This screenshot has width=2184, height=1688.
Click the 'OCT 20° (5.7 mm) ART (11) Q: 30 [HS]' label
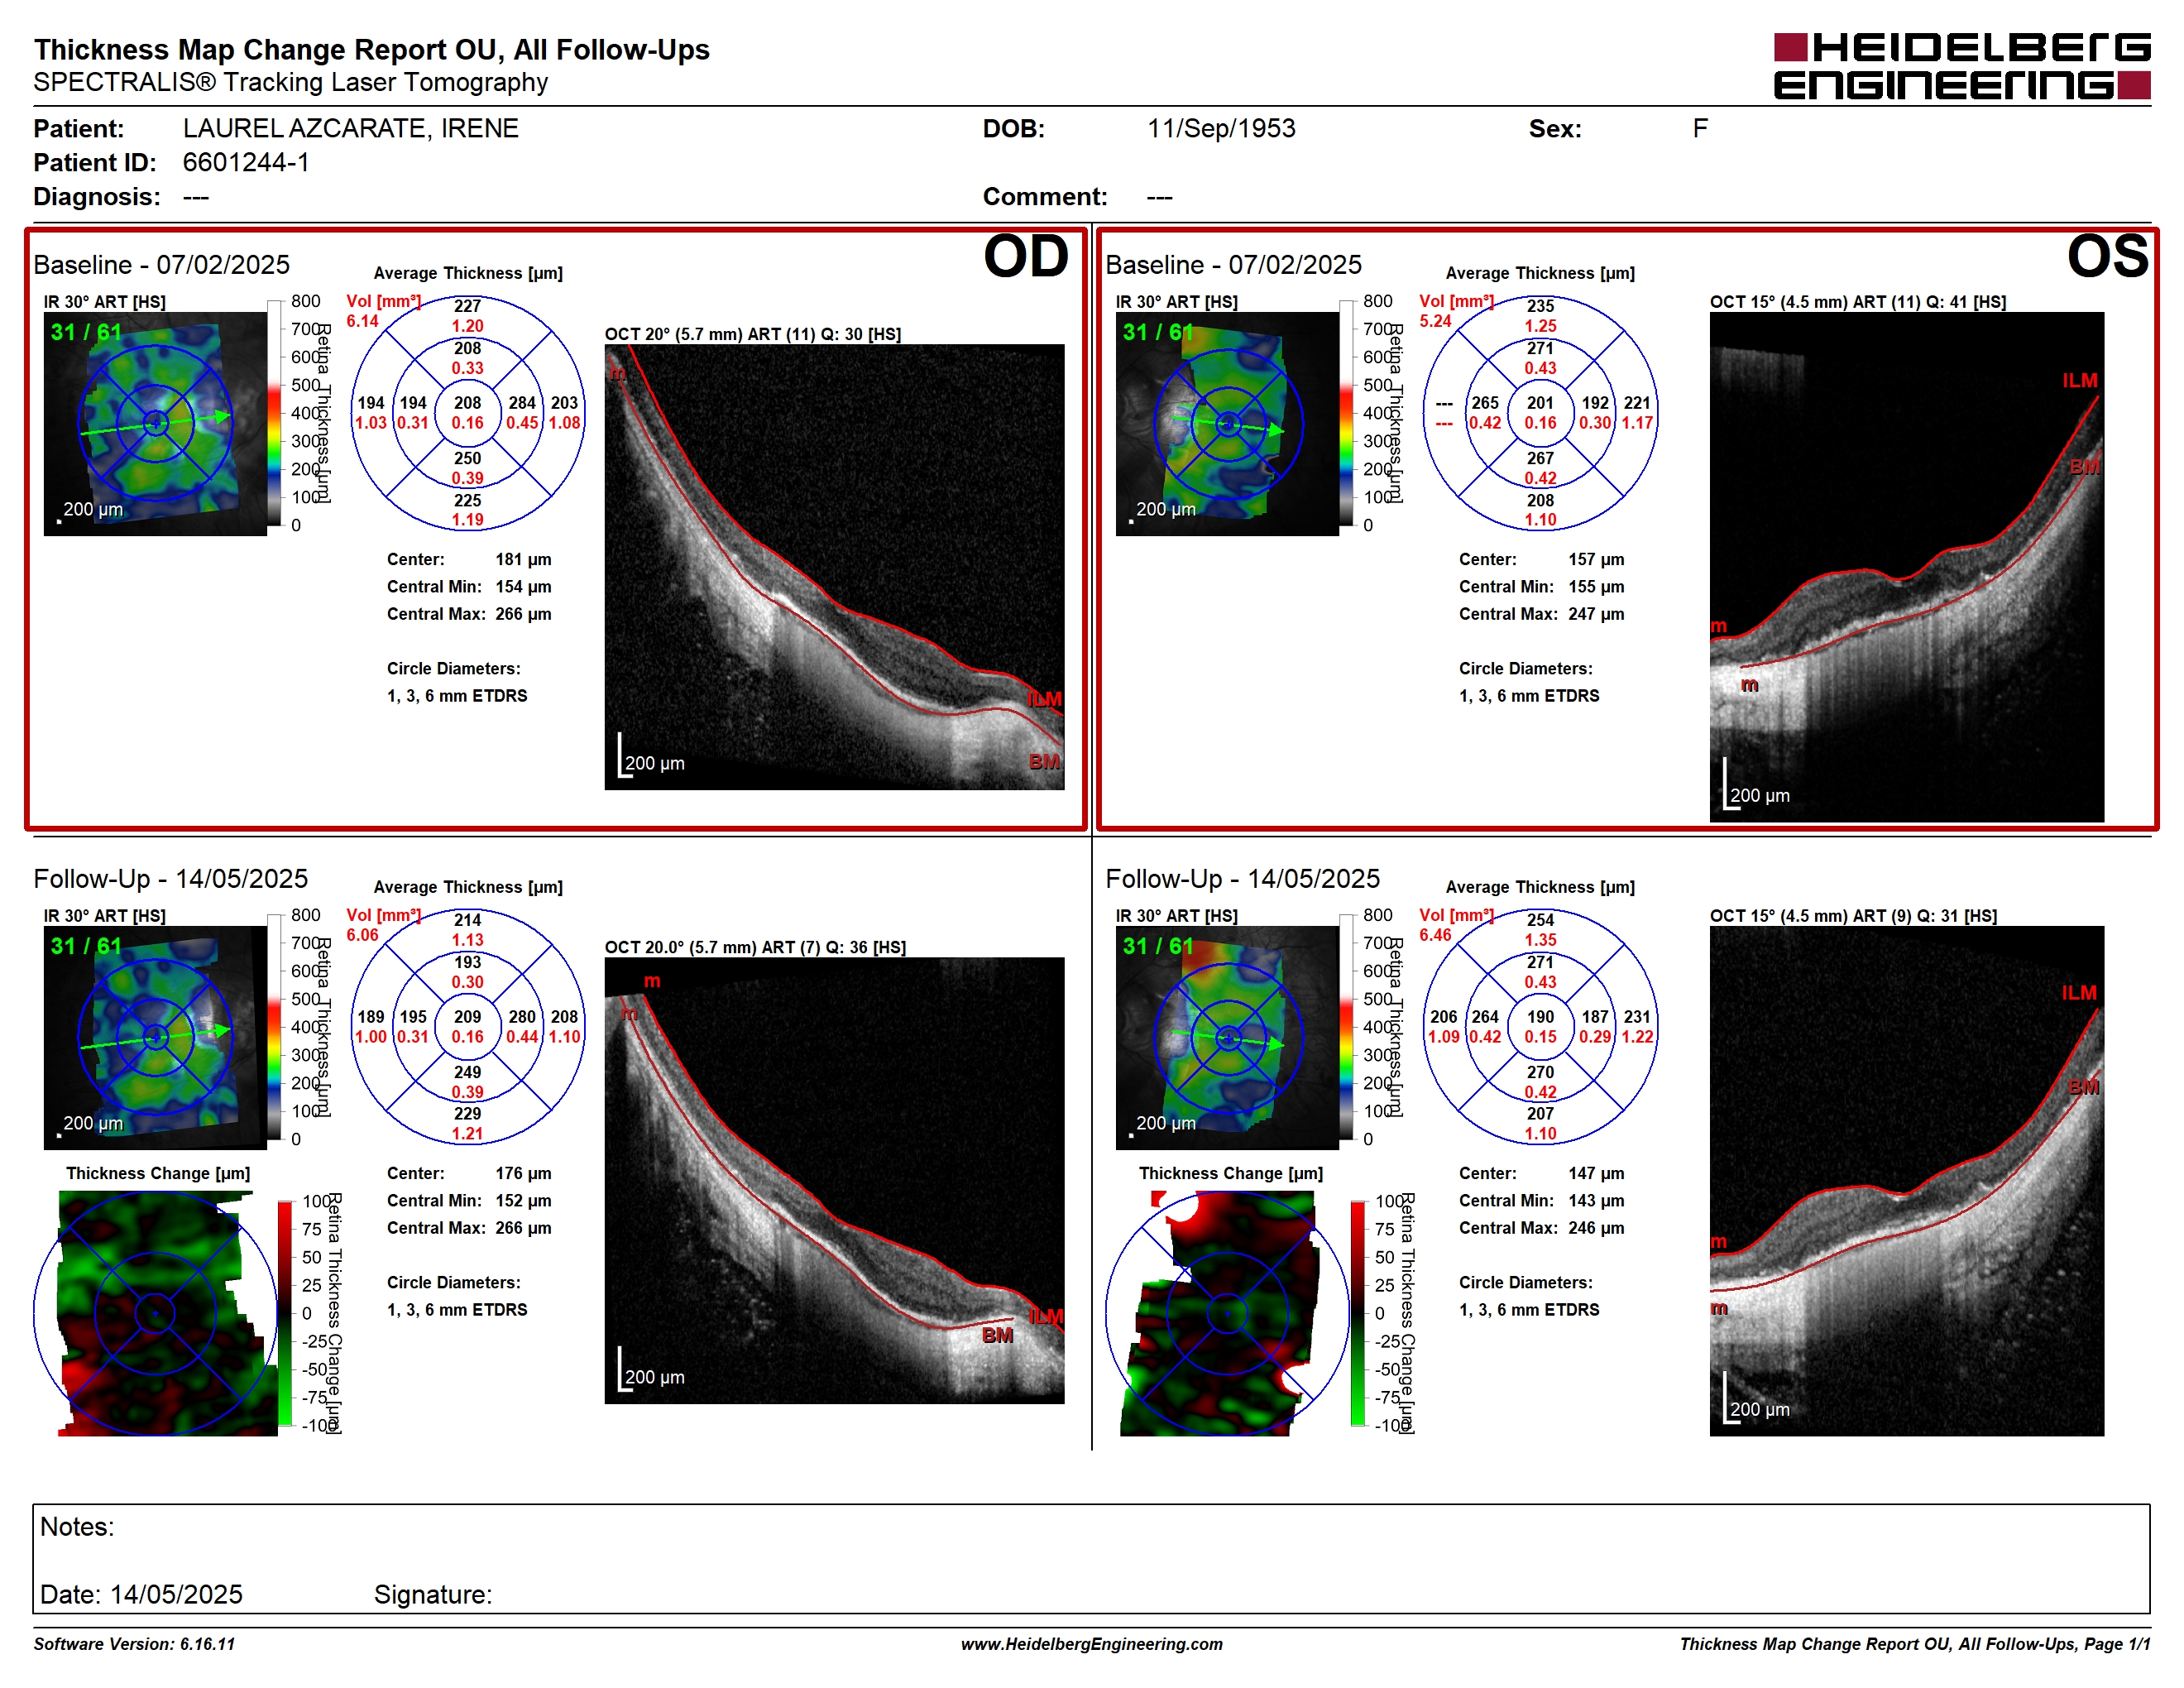(x=752, y=334)
